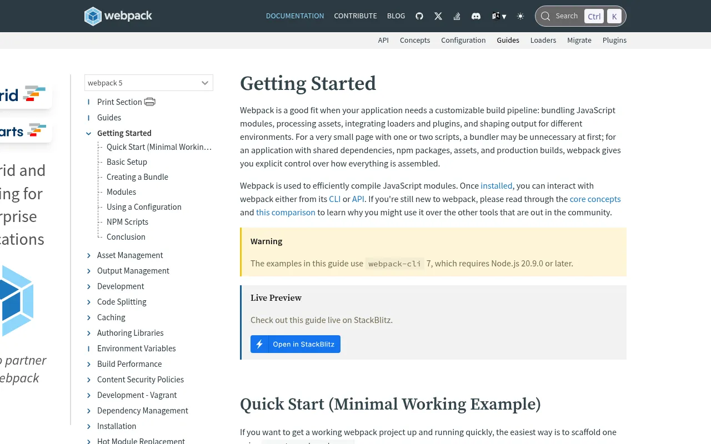Viewport: 711px width, 444px height.
Task: Click the Quick Start (Minimal Working Example) heading
Action: point(390,404)
